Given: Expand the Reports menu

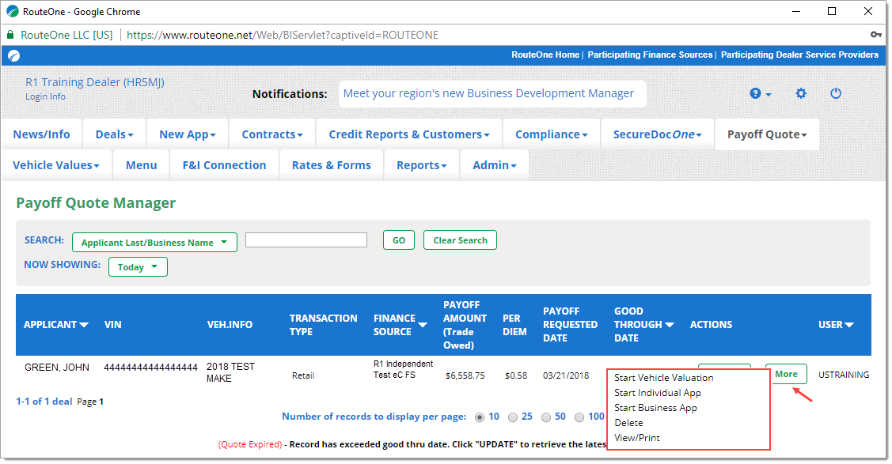Looking at the screenshot, I should (422, 165).
